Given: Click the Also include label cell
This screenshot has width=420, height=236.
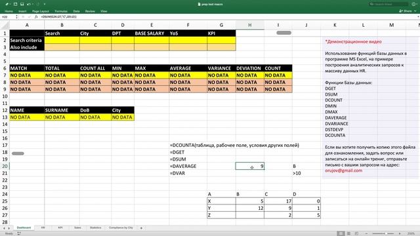Looking at the screenshot, I should tap(27, 47).
